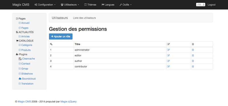Click the CATALOGUE sidebar heading
228x106 pixels.
click(25, 41)
